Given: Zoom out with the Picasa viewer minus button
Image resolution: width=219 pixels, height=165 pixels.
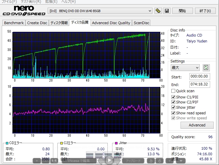Looking at the screenshot, I should 46,161.
